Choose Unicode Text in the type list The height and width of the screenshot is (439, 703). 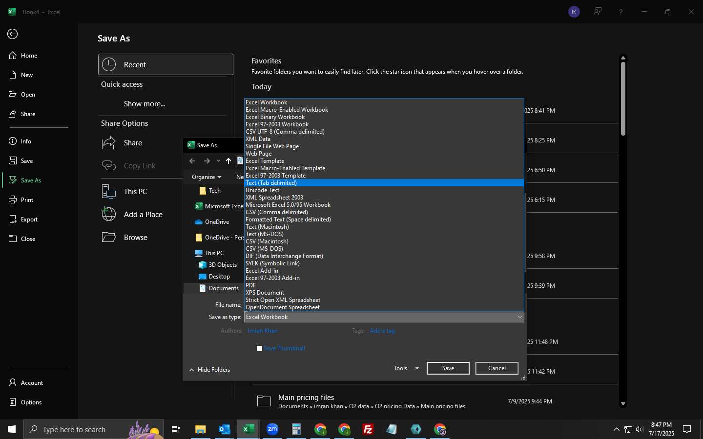[384, 190]
